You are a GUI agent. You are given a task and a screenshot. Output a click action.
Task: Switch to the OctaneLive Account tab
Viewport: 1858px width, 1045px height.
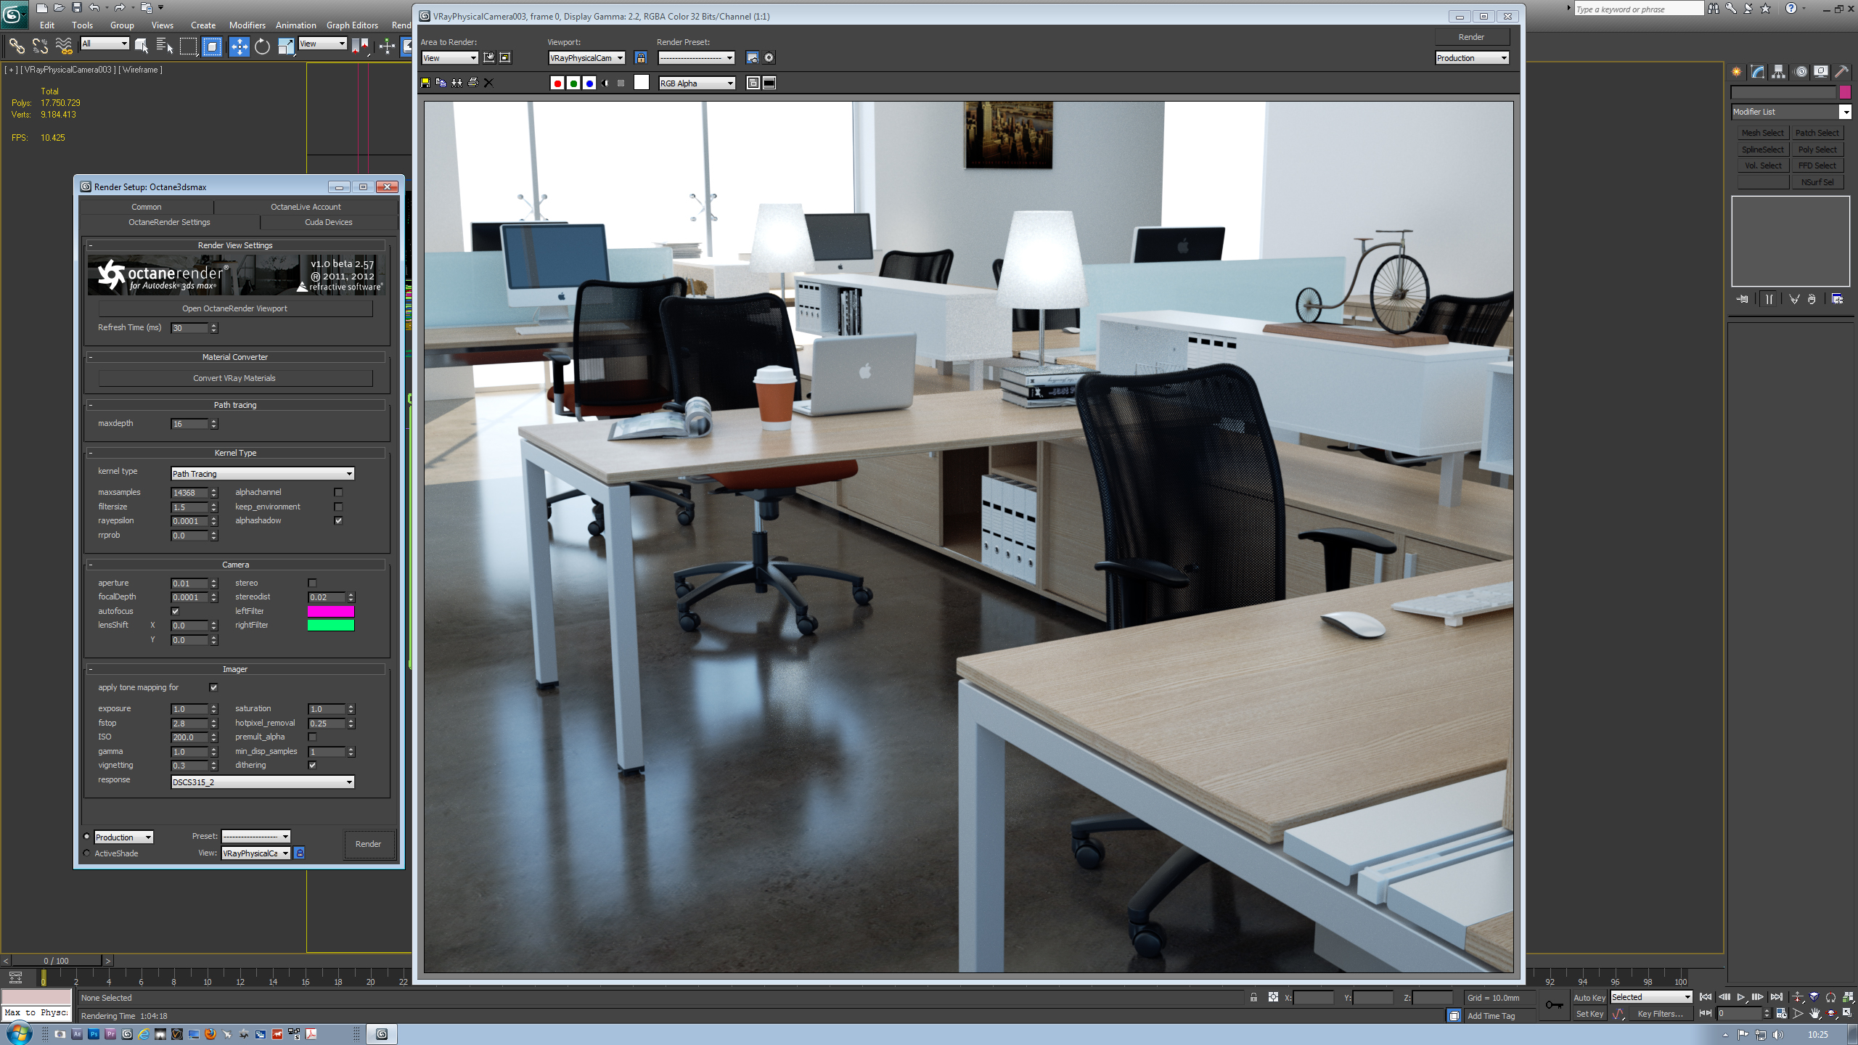coord(306,207)
